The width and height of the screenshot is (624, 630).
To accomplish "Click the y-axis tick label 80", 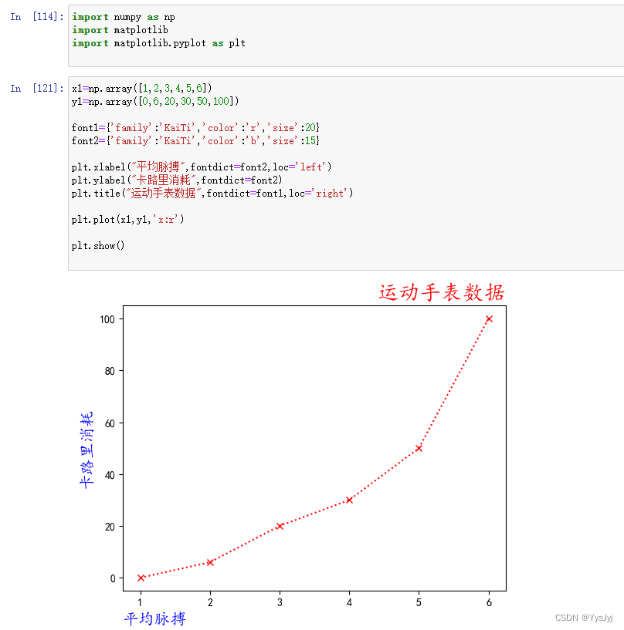I will click(x=110, y=371).
